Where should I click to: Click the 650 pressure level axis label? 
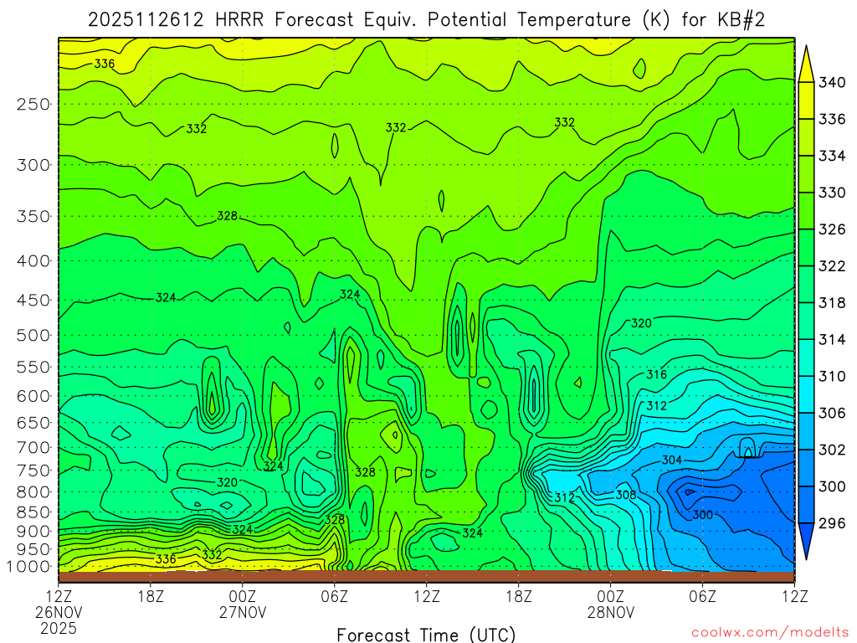point(33,423)
